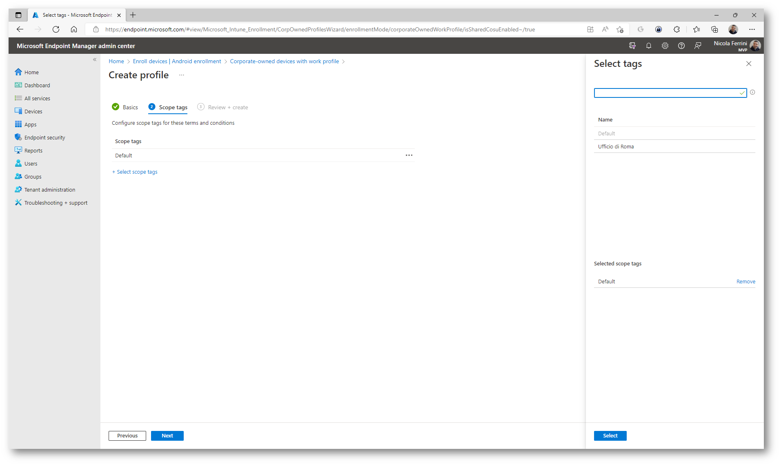Close the Select tags browser tab
The height and width of the screenshot is (466, 781).
(119, 15)
